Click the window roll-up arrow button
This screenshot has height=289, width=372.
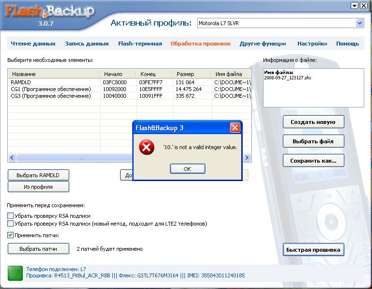click(x=355, y=5)
